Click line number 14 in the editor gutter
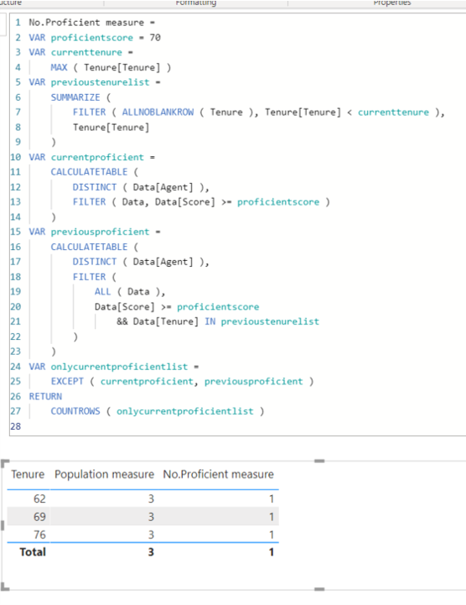 point(15,216)
